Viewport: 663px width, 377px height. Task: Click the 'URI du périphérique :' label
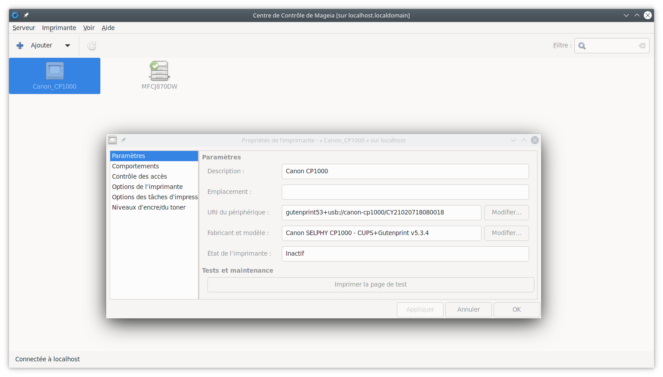(x=238, y=212)
